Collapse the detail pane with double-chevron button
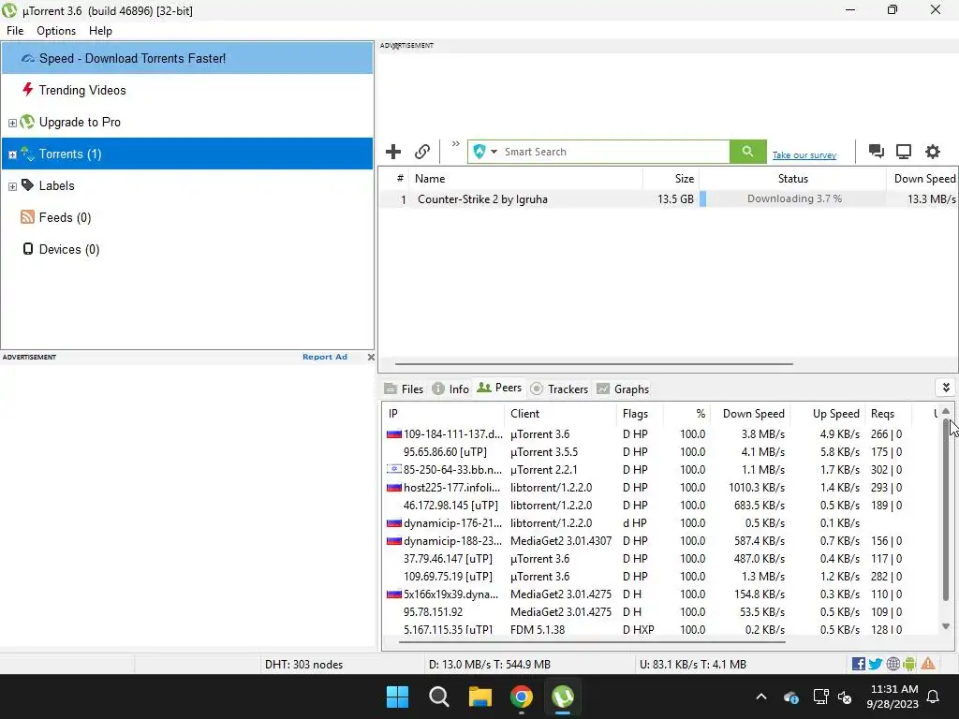 point(946,388)
